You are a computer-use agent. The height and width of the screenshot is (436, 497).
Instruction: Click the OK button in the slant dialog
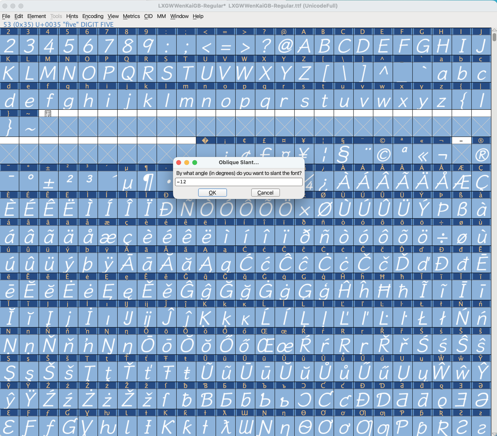(x=212, y=193)
